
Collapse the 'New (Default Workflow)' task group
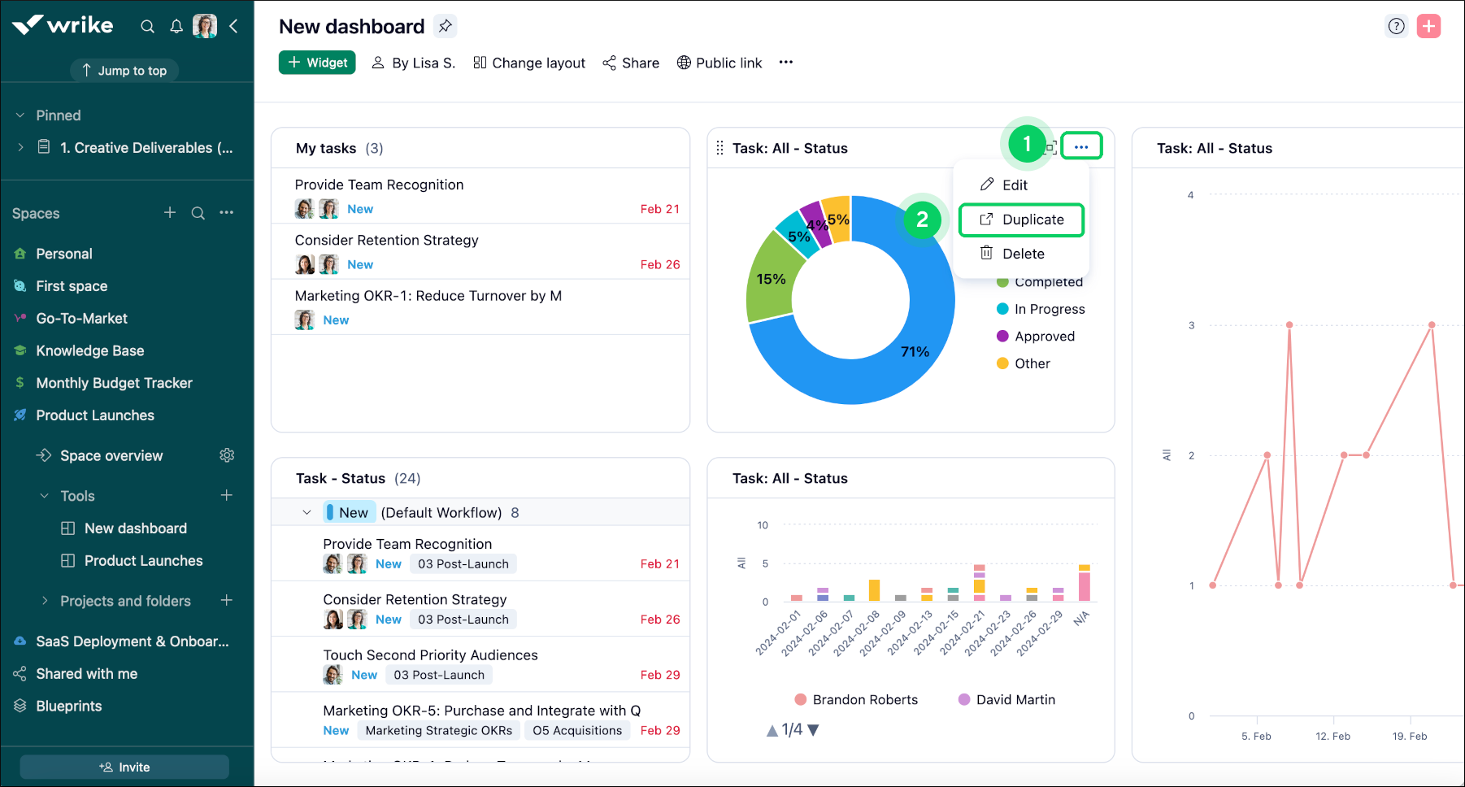coord(307,512)
